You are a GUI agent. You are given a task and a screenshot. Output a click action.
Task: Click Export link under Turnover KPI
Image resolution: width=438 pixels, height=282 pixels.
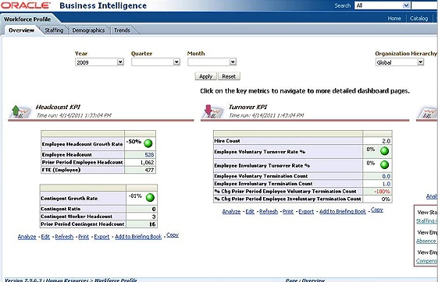[306, 212]
